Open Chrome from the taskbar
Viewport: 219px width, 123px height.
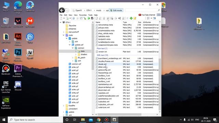coord(99,120)
